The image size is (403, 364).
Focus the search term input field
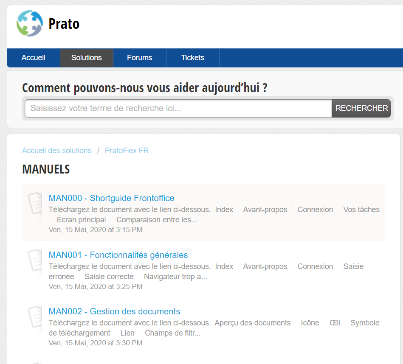click(x=178, y=108)
